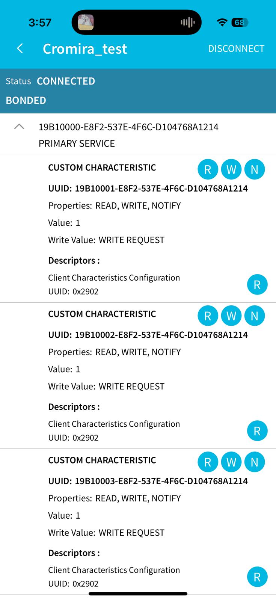Tap Read icon for characteristic 19B10001
The image size is (276, 601).
208,169
